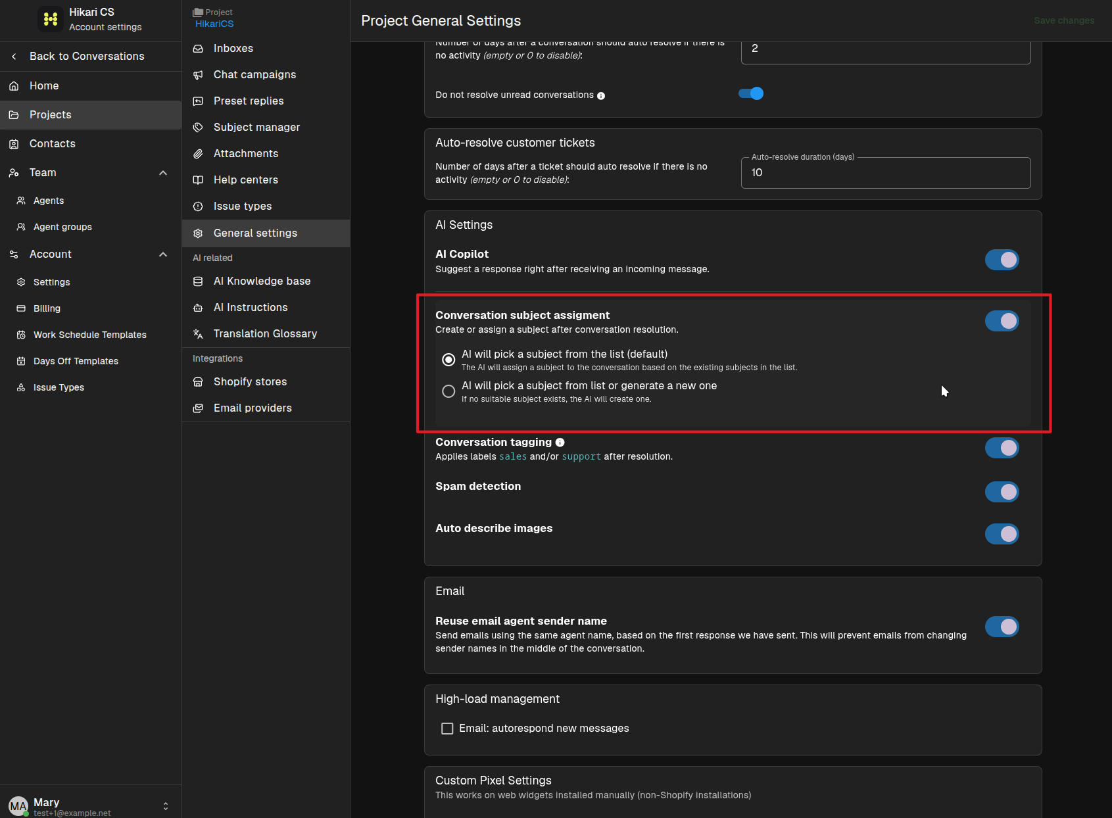Viewport: 1112px width, 818px height.
Task: Toggle Spam detection switch
Action: (x=1002, y=492)
